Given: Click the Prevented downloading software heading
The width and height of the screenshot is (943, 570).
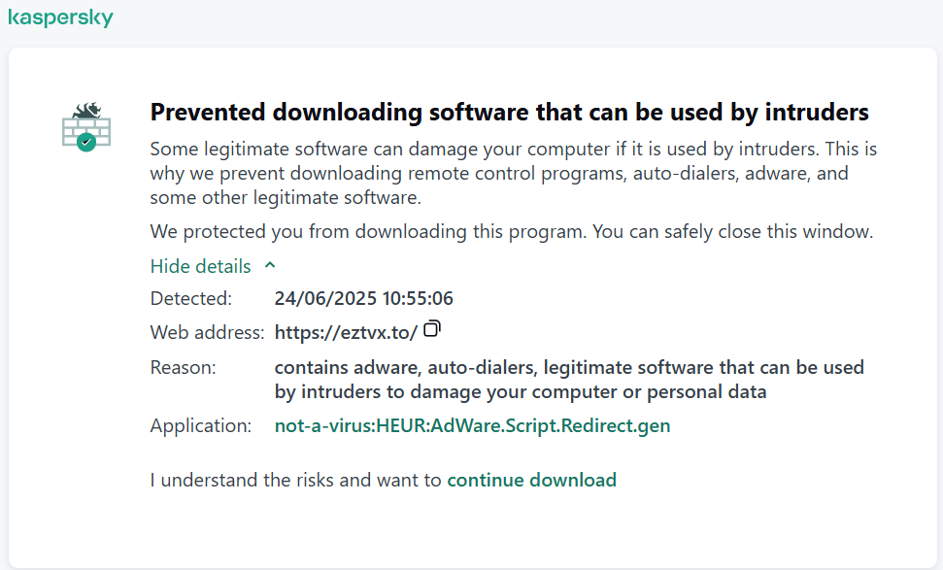Looking at the screenshot, I should pyautogui.click(x=510, y=113).
